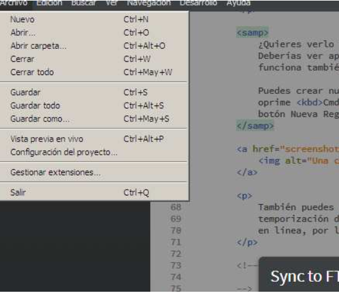Open the Ayuda menu
Viewport: 339px width, 293px height.
pos(238,3)
